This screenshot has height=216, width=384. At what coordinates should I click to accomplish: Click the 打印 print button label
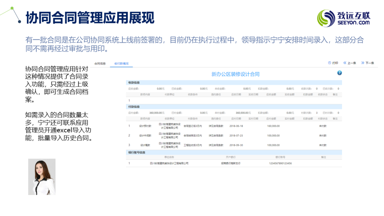point(335,63)
